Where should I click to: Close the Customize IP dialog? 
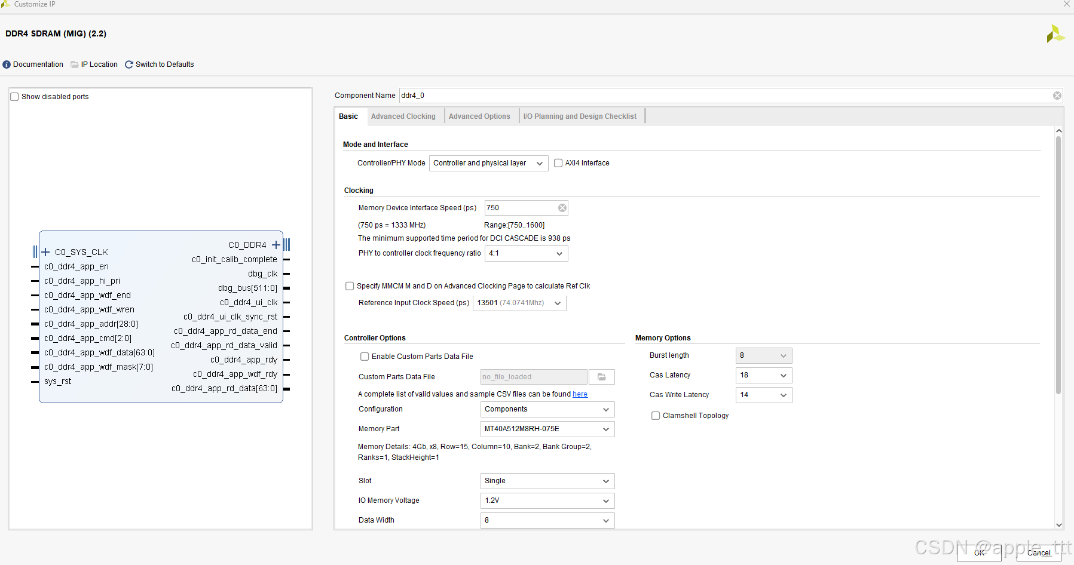(x=1067, y=4)
